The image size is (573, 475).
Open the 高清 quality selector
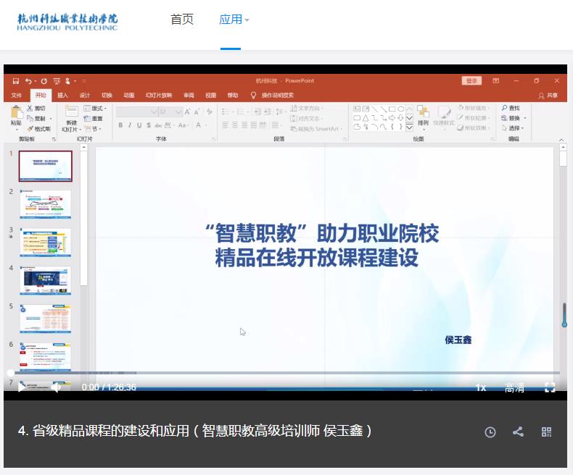click(x=514, y=388)
